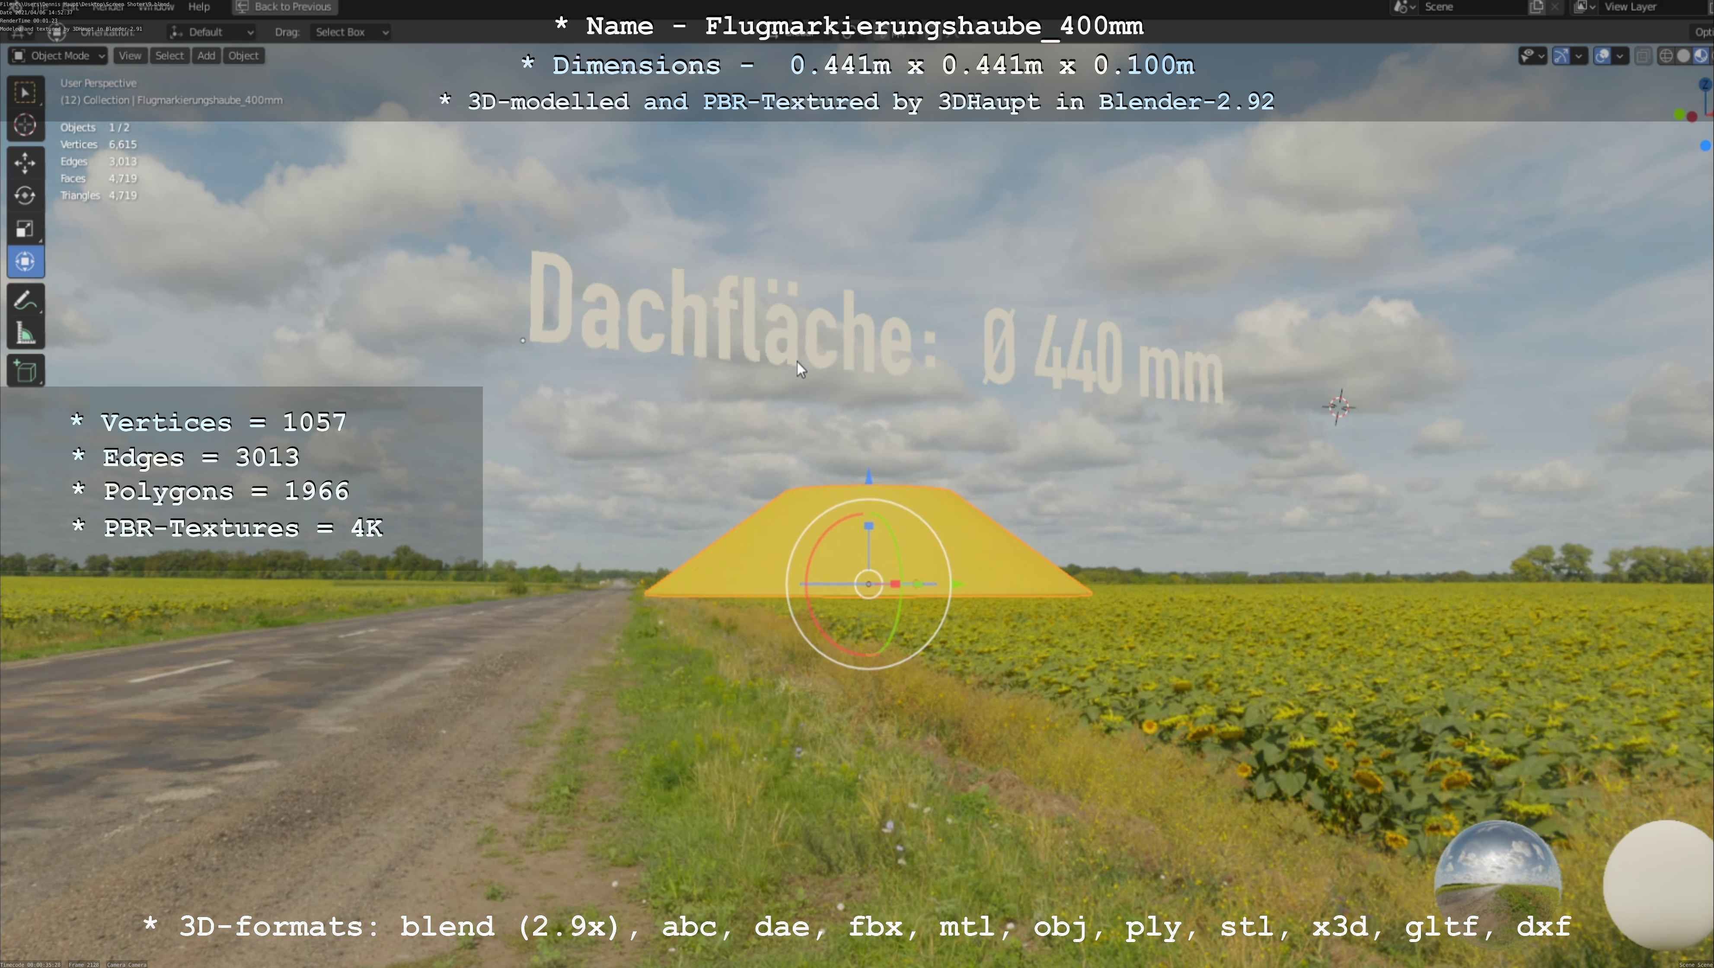
Task: Select the Rotate tool
Action: pyautogui.click(x=25, y=195)
